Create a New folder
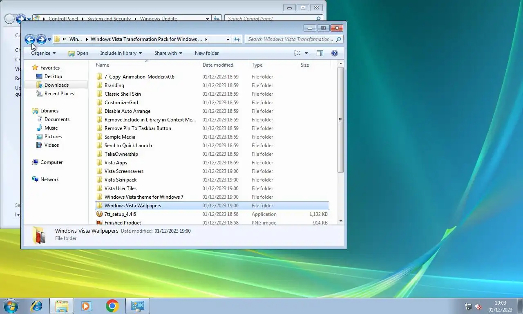 point(207,53)
